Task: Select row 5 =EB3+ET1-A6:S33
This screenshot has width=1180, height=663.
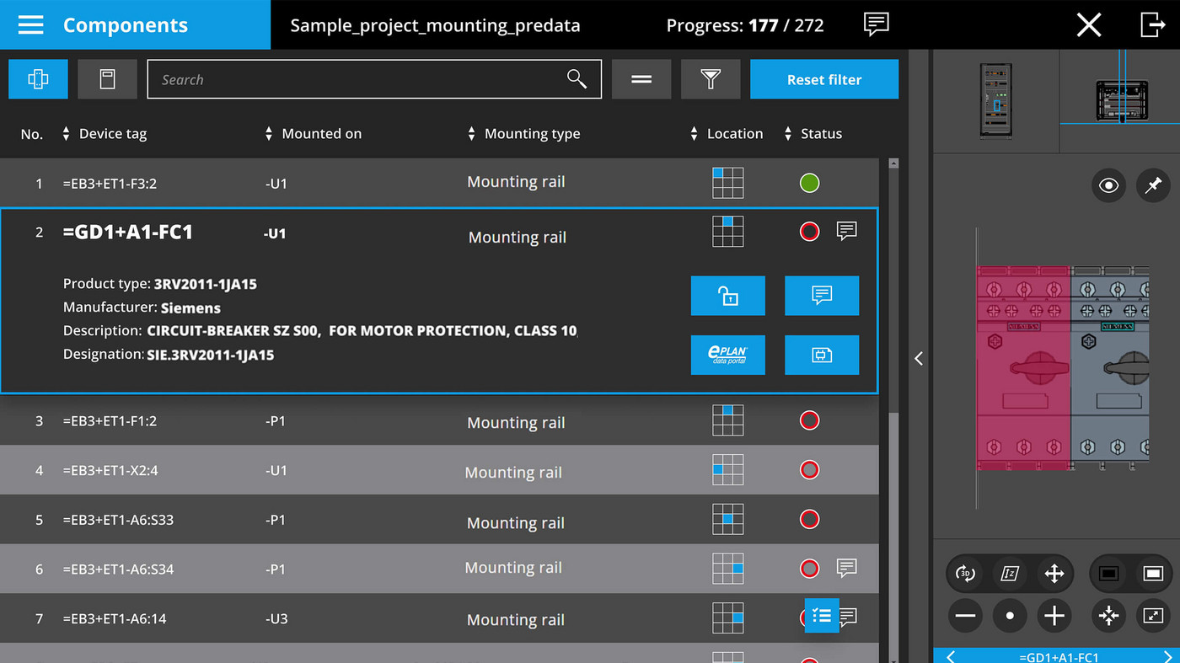Action: click(x=118, y=520)
